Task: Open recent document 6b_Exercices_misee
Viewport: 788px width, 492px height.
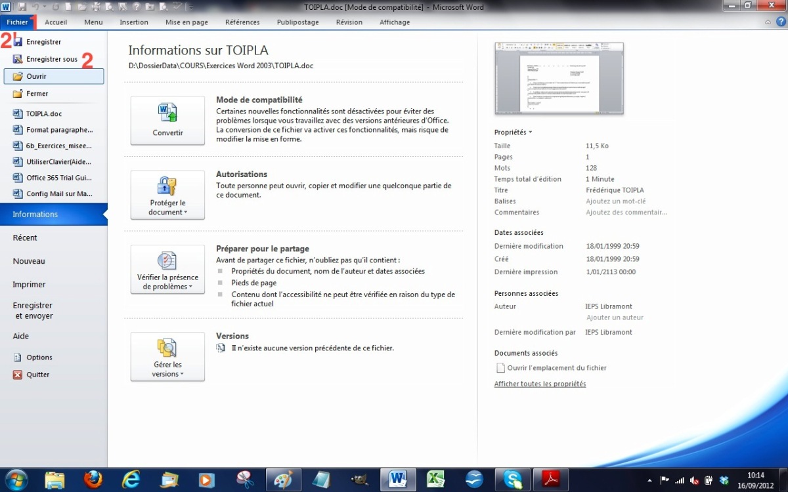Action: (x=54, y=146)
